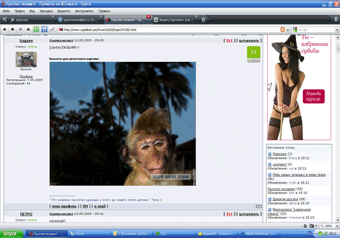Click the Windows пуск Start button
Screen dimensions: 340x238
[x=11, y=234]
